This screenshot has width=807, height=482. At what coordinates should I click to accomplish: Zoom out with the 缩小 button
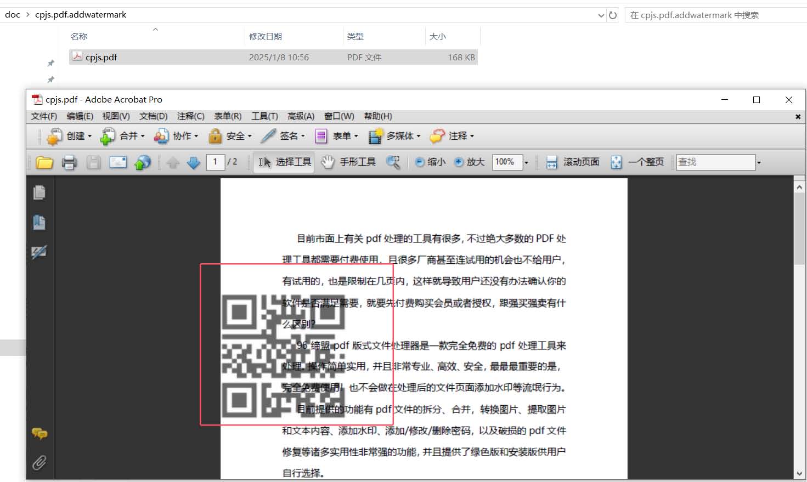point(430,162)
